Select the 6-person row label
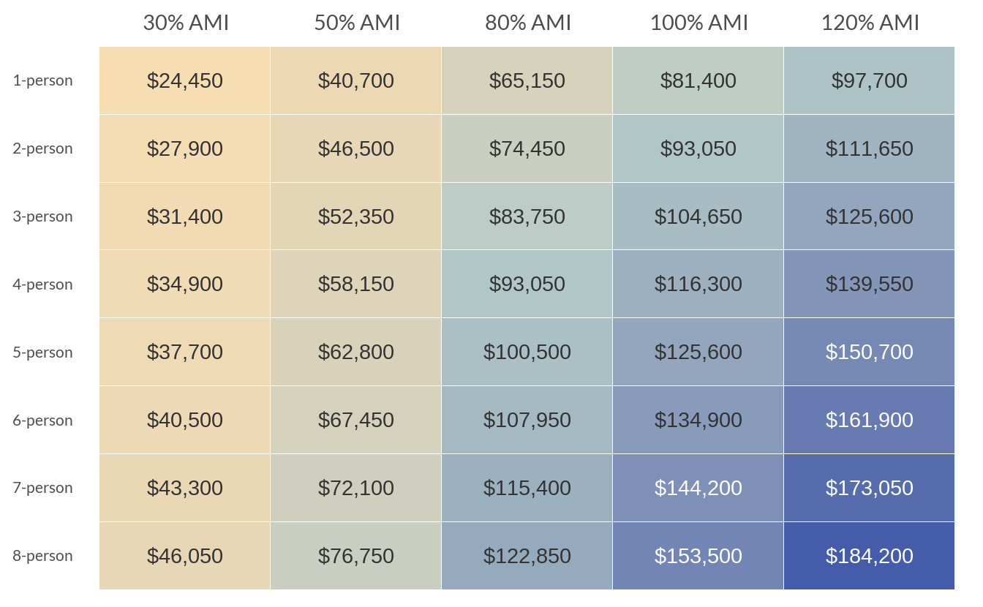Image resolution: width=983 pixels, height=607 pixels. pos(42,421)
